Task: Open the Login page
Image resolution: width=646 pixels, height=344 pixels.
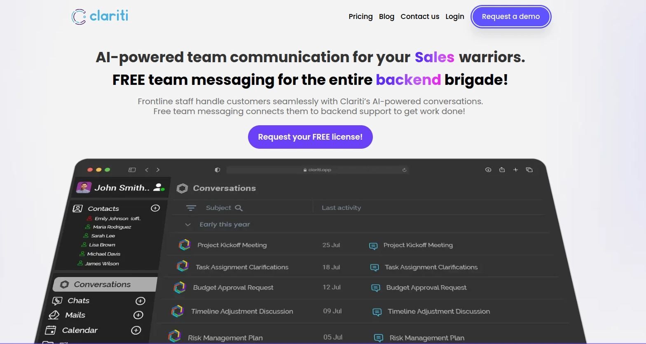Action: click(x=455, y=16)
